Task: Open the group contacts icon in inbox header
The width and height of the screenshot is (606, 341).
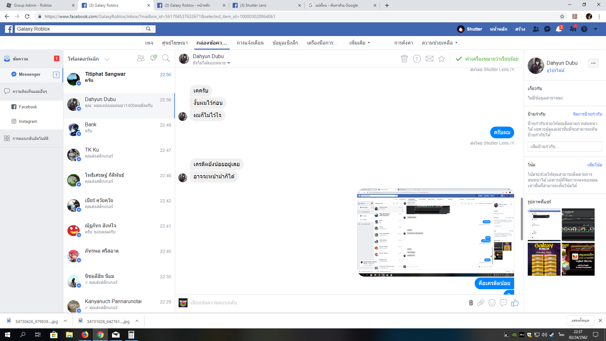Action: 141,58
